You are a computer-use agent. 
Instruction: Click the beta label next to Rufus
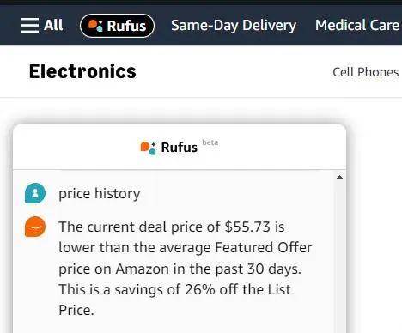click(x=210, y=142)
